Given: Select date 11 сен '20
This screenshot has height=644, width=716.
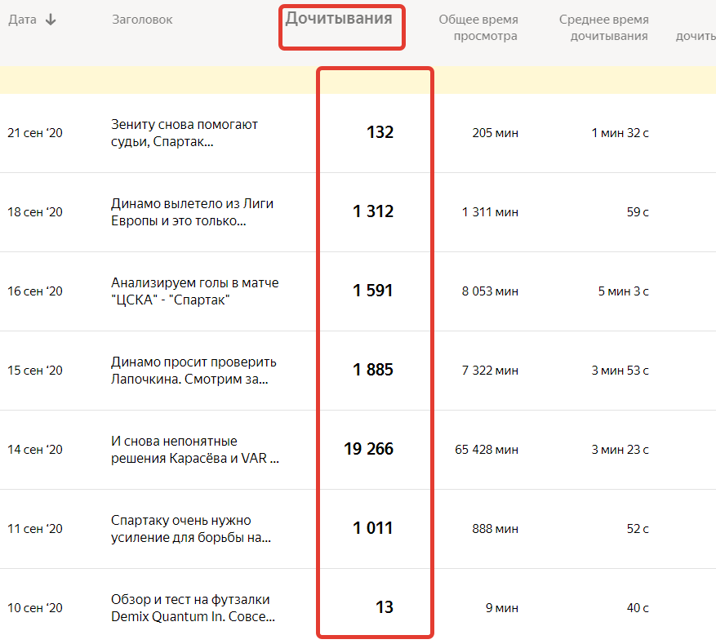Looking at the screenshot, I should 35,529.
